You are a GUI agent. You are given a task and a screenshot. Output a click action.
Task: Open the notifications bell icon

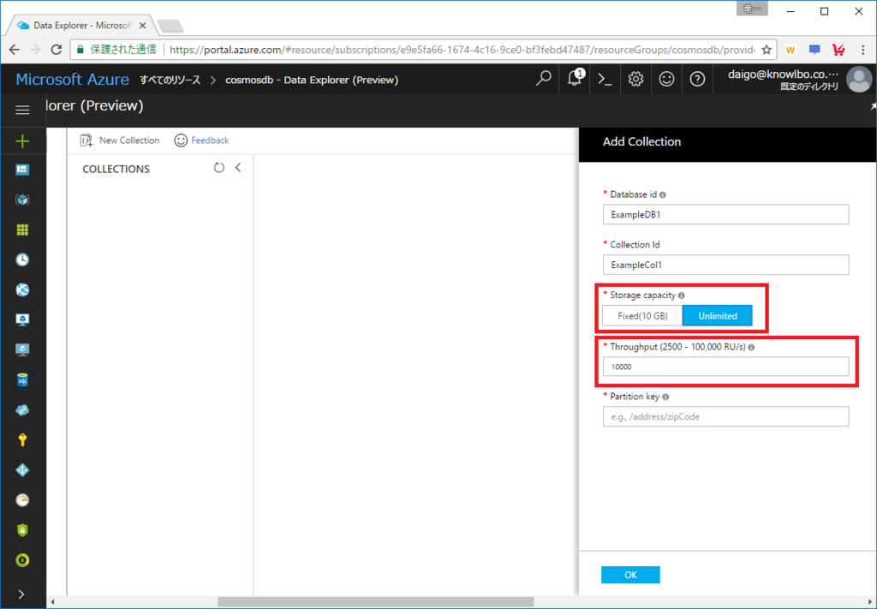click(575, 78)
